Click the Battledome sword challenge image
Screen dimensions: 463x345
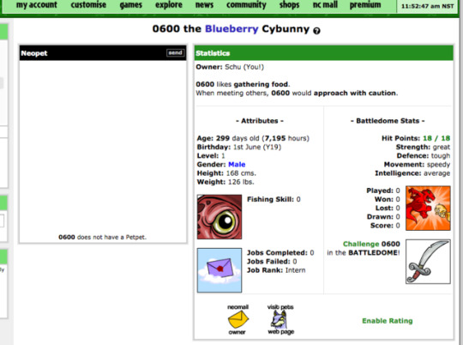tap(428, 262)
